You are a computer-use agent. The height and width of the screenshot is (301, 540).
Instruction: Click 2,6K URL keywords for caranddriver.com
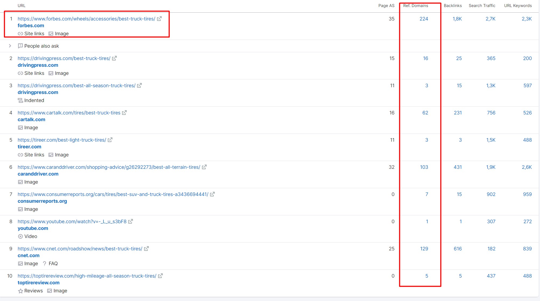click(x=527, y=167)
